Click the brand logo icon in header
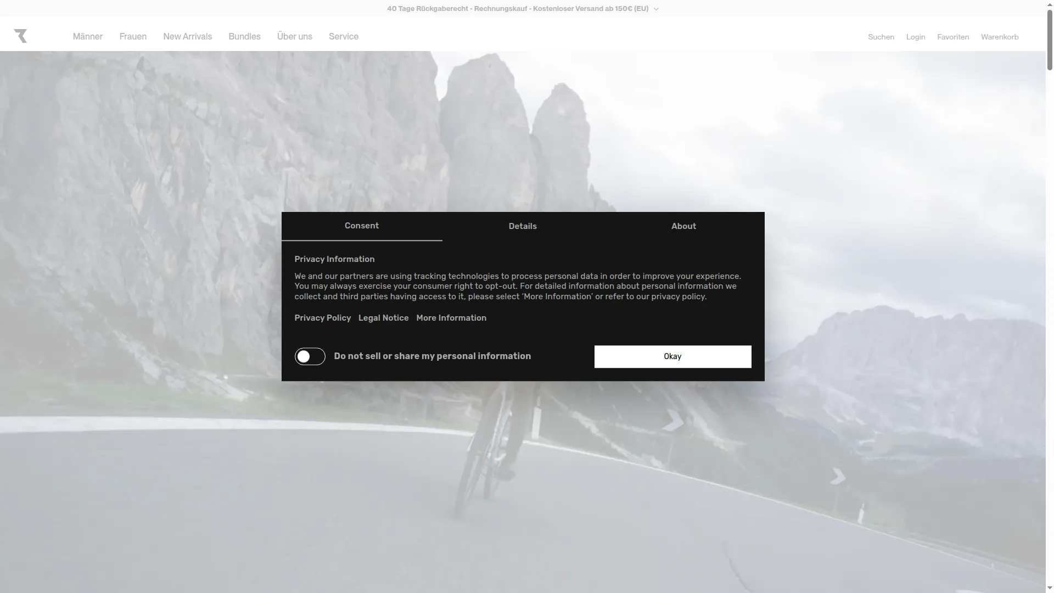 click(20, 36)
